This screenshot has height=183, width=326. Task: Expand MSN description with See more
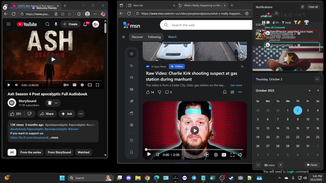236,85
